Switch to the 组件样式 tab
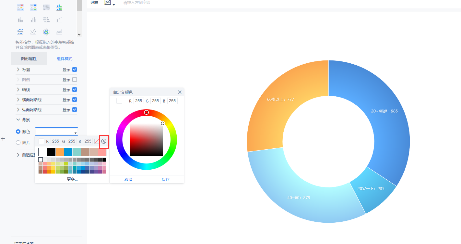The width and height of the screenshot is (461, 244). tap(65, 59)
